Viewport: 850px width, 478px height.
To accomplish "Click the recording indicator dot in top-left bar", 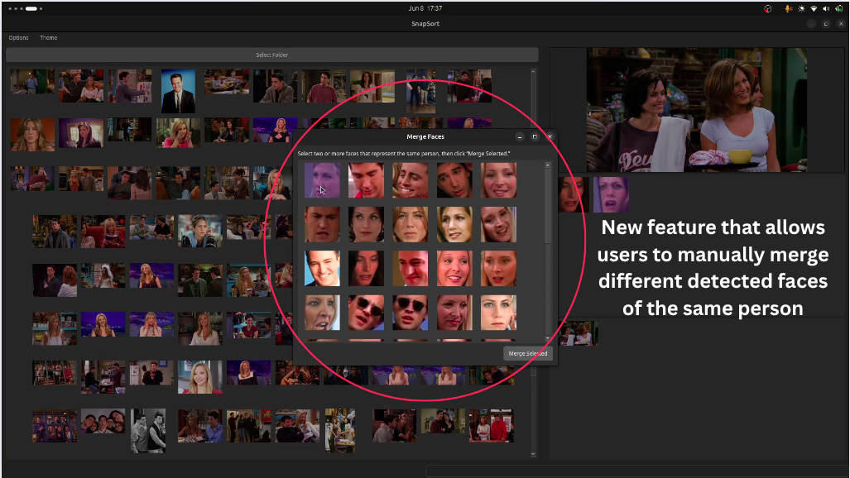I will point(31,8).
